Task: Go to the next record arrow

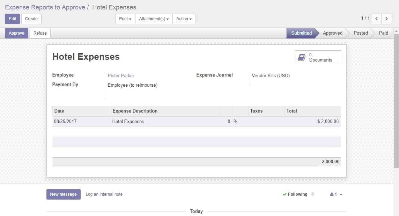Action: click(x=386, y=19)
